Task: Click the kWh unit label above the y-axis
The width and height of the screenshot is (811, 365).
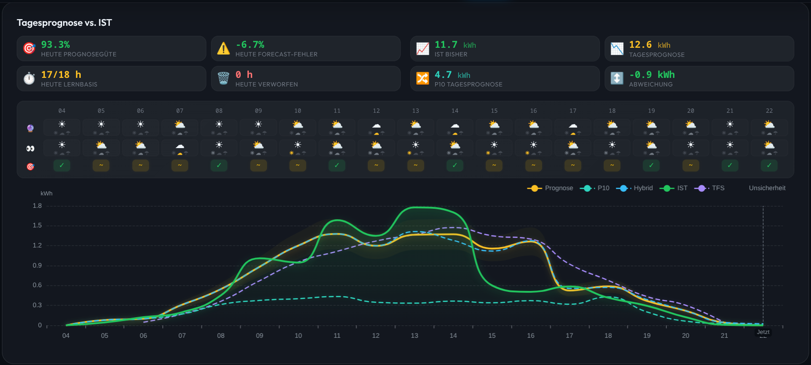Action: [46, 193]
